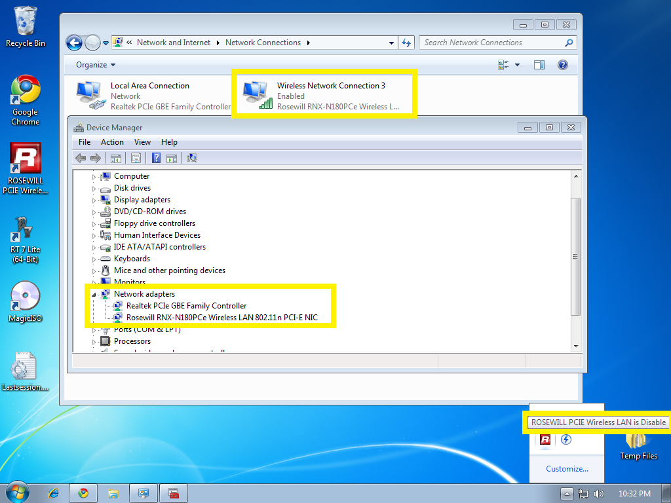
Task: Click the Device Manager scrollbar down arrow
Action: point(576,346)
